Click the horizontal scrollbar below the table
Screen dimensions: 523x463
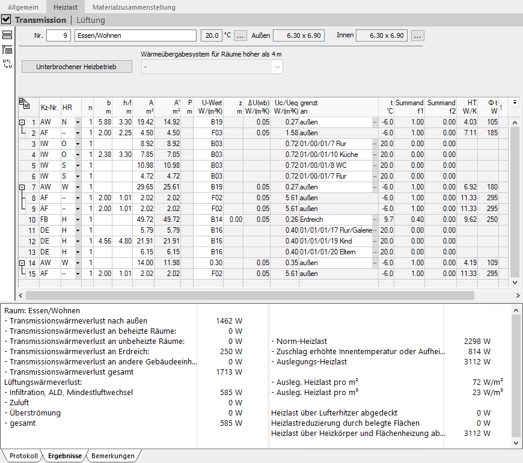point(250,296)
